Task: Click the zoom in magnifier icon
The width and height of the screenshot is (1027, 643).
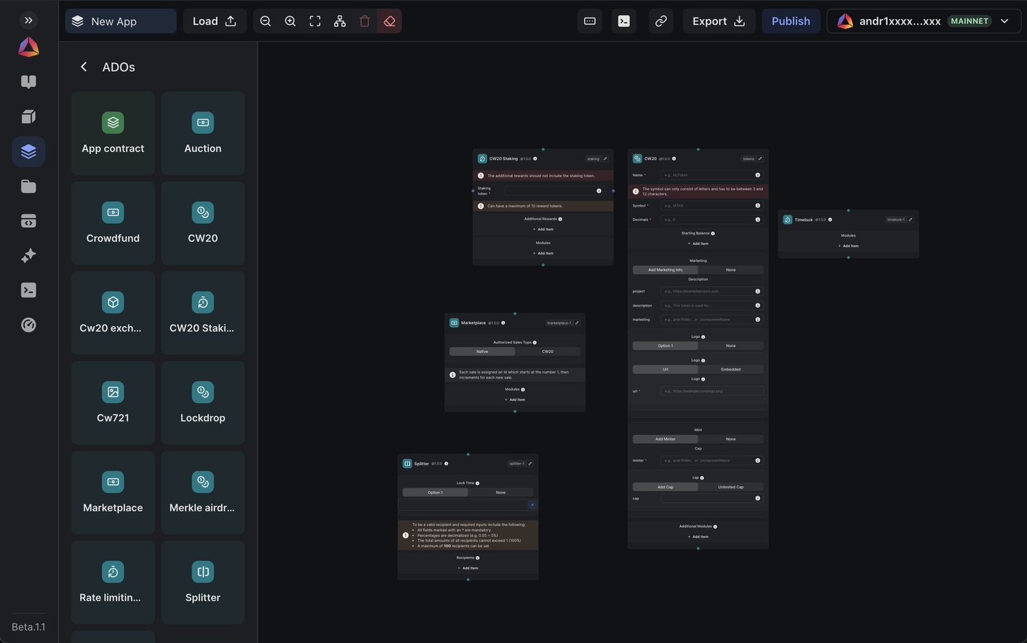Action: (x=290, y=21)
